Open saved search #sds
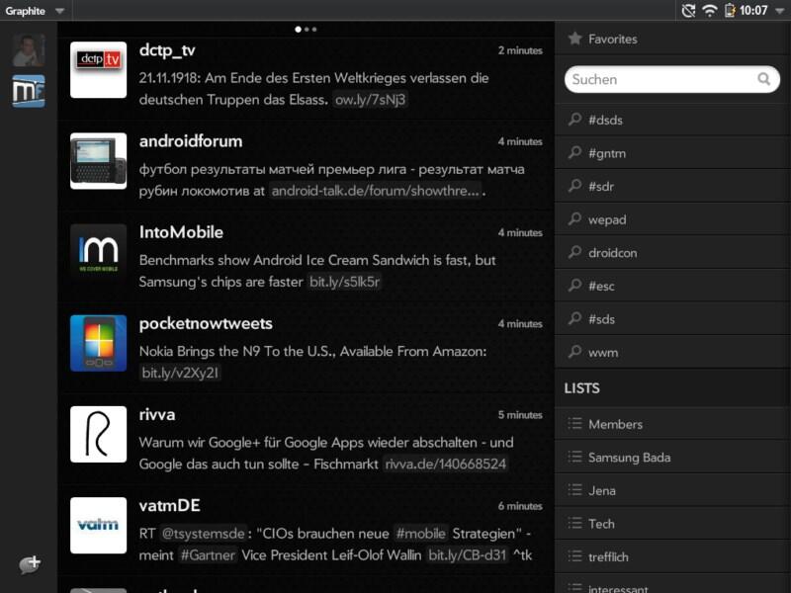This screenshot has width=791, height=593. tap(672, 319)
